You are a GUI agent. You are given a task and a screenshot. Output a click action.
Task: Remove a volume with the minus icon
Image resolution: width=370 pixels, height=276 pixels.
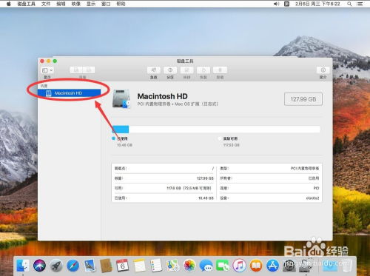coord(89,70)
